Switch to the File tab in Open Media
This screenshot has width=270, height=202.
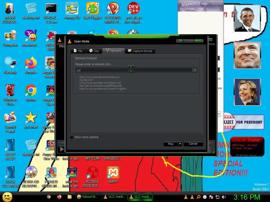(78, 51)
